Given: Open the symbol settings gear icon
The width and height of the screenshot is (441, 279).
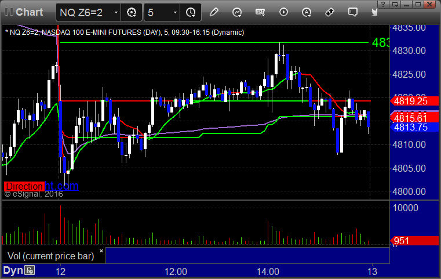Looking at the screenshot, I should (x=132, y=12).
